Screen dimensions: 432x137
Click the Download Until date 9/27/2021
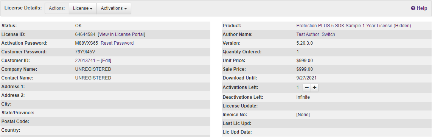[x=307, y=78]
